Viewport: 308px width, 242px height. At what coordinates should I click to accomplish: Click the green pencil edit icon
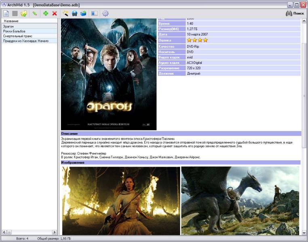point(35,13)
